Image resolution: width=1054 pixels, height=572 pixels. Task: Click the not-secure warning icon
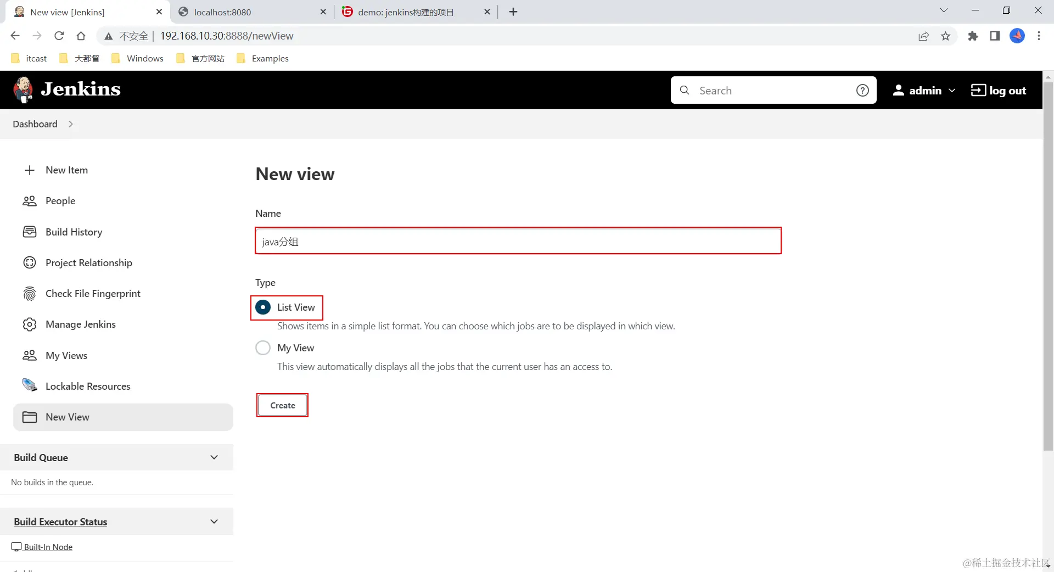click(109, 36)
